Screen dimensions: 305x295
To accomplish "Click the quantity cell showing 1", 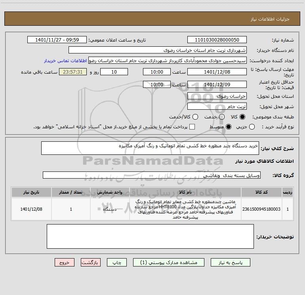I will pos(71,209).
